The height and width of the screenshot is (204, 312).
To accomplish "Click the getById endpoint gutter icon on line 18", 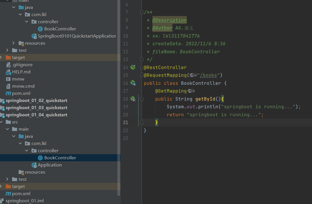I will (x=133, y=99).
